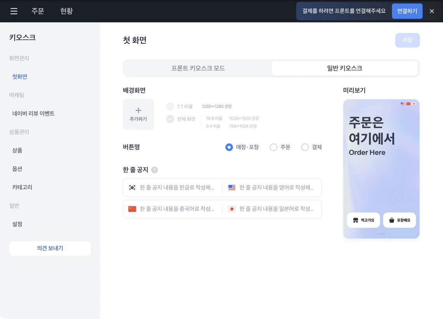Click the Order Here preview text
This screenshot has width=443, height=319.
tap(367, 153)
